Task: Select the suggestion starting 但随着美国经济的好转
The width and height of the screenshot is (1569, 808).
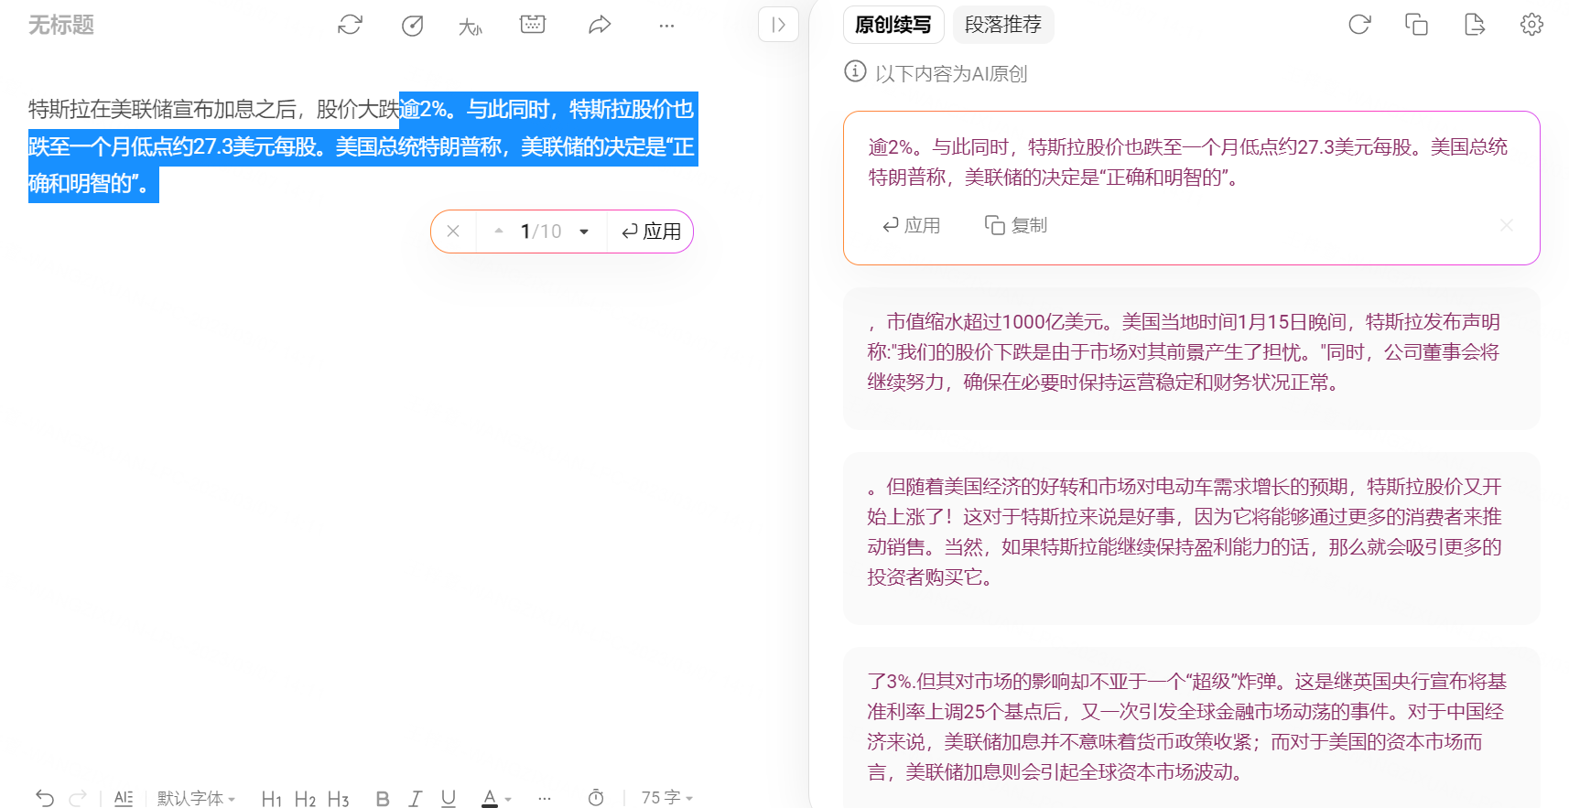Action: pyautogui.click(x=1191, y=538)
